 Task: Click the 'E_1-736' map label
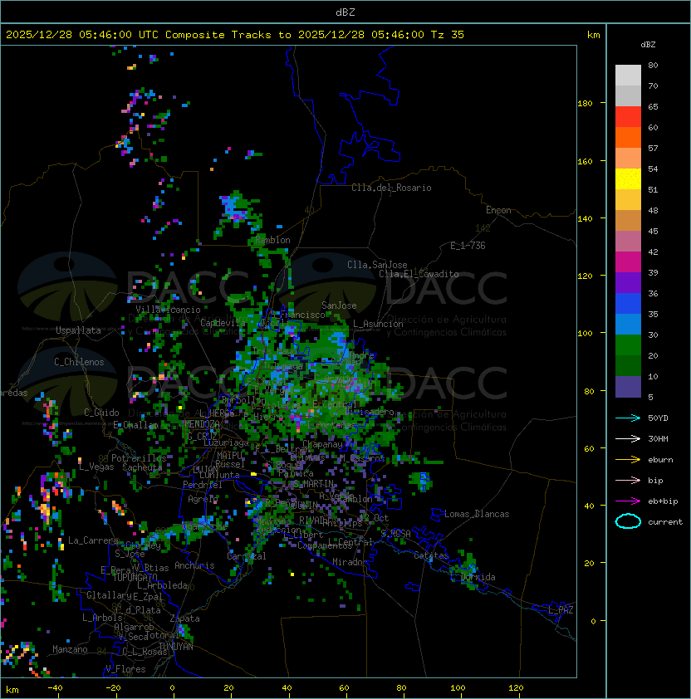pyautogui.click(x=468, y=246)
